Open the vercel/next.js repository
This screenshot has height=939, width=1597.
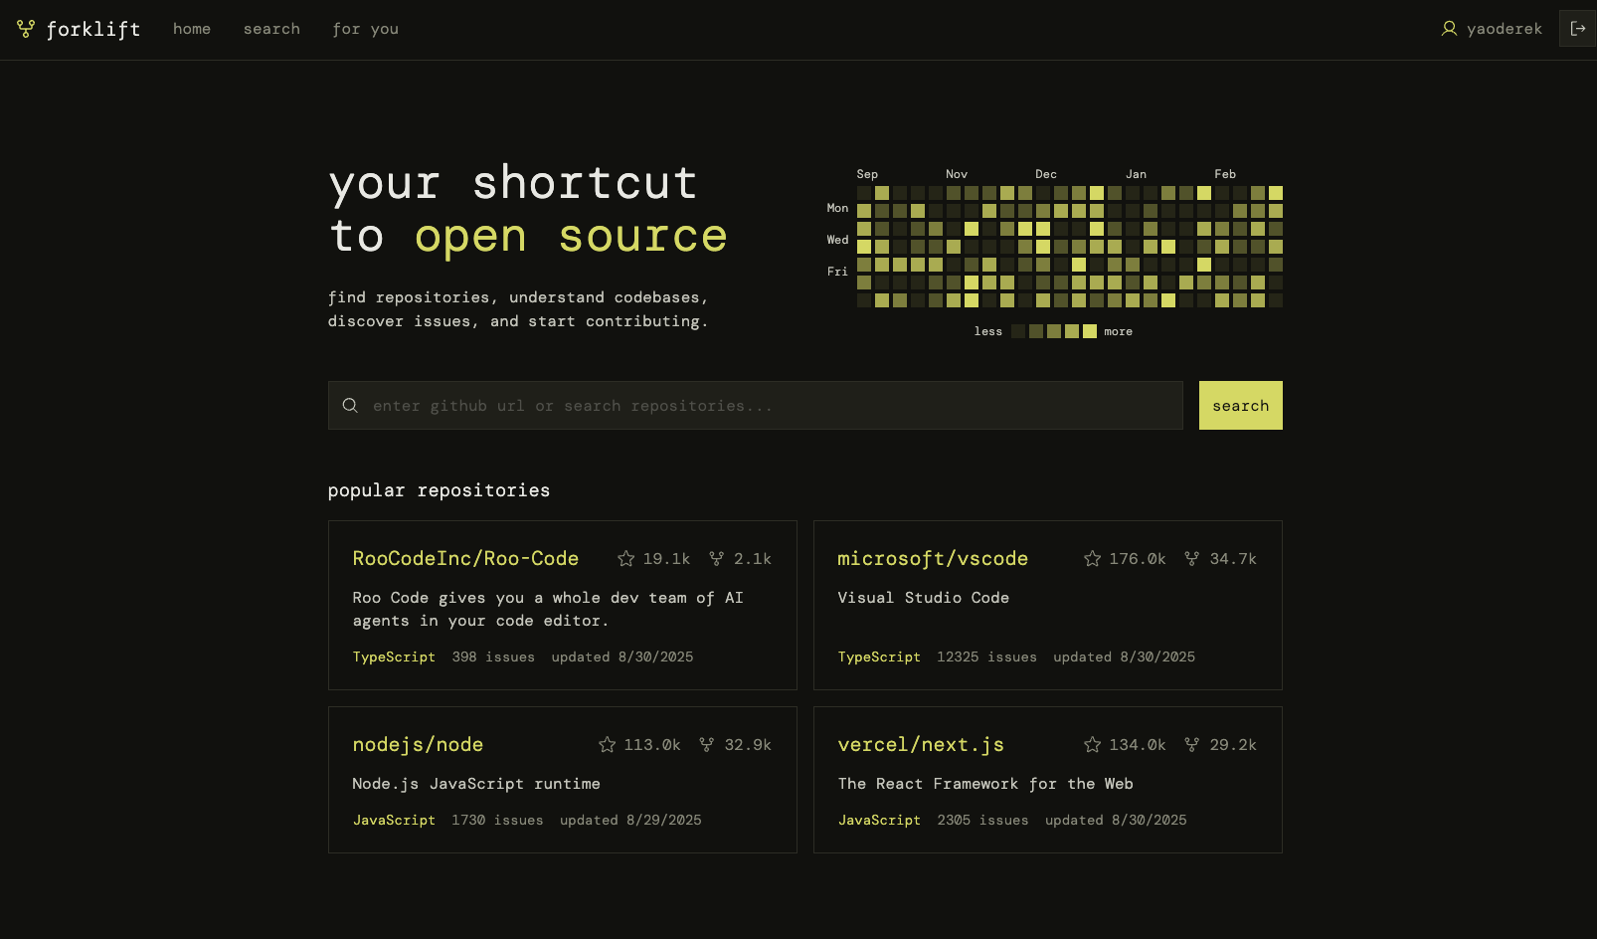click(921, 745)
